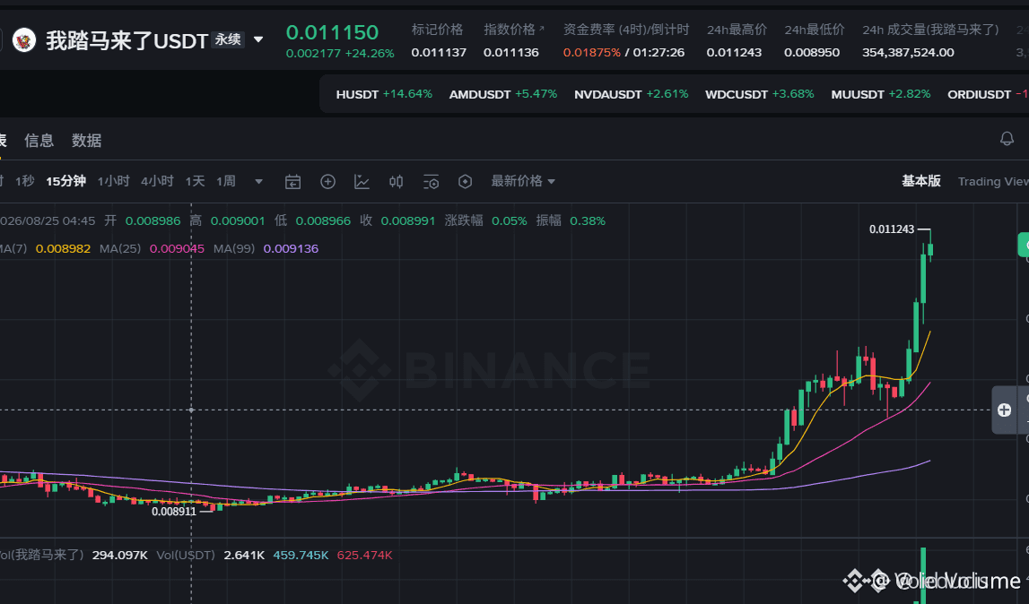Open the trading pair selector dropdown arrow
Viewport: 1029px width, 604px height.
(x=258, y=40)
